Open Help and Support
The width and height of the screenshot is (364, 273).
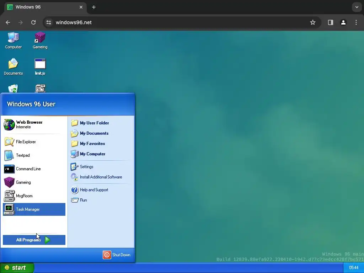tap(101, 190)
